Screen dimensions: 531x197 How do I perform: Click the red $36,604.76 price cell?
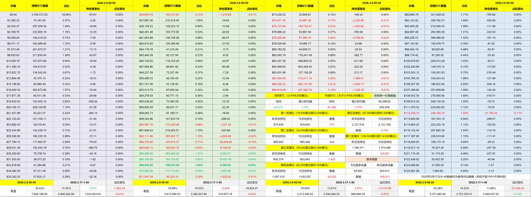146,15
